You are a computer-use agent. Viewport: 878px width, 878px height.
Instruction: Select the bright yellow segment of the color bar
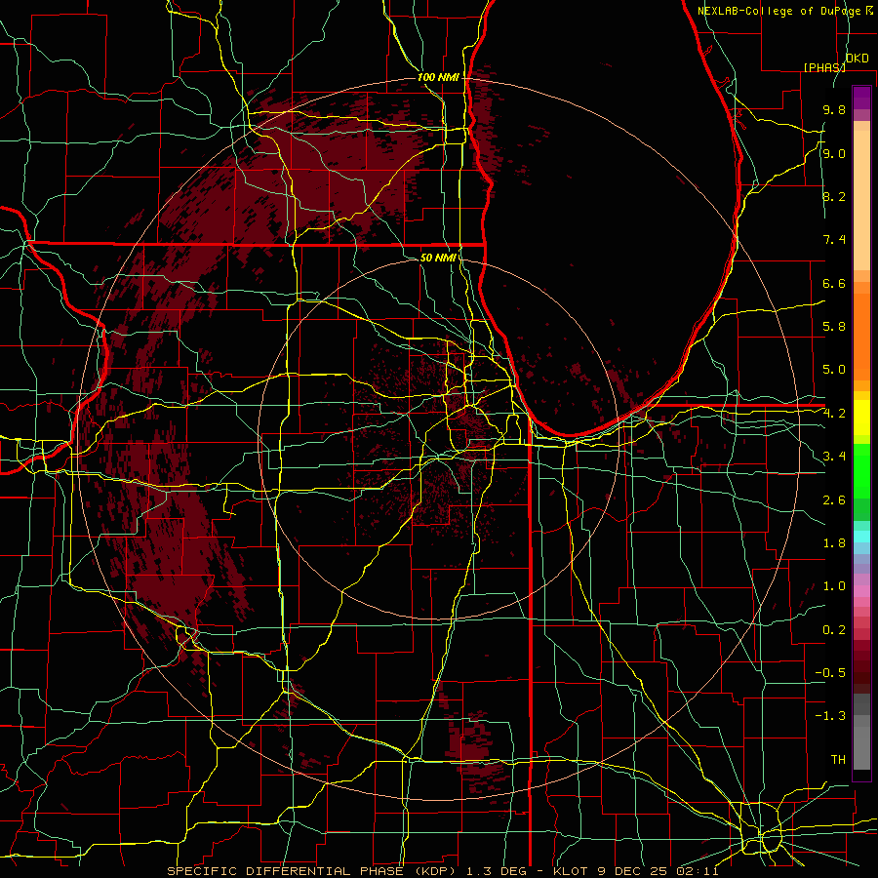pyautogui.click(x=861, y=418)
